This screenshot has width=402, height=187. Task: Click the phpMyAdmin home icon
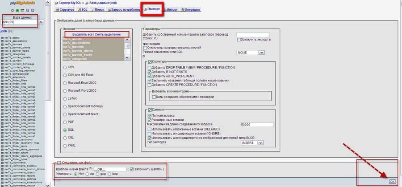click(x=12, y=9)
